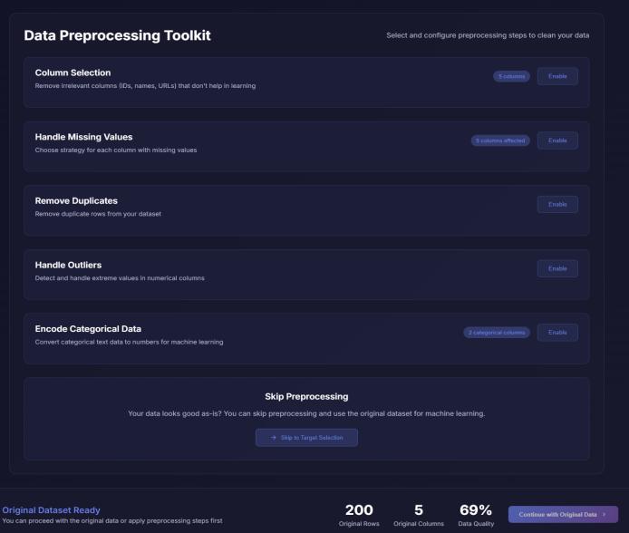
Task: Expand the Handle Missing Values card heading
Action: pos(83,136)
